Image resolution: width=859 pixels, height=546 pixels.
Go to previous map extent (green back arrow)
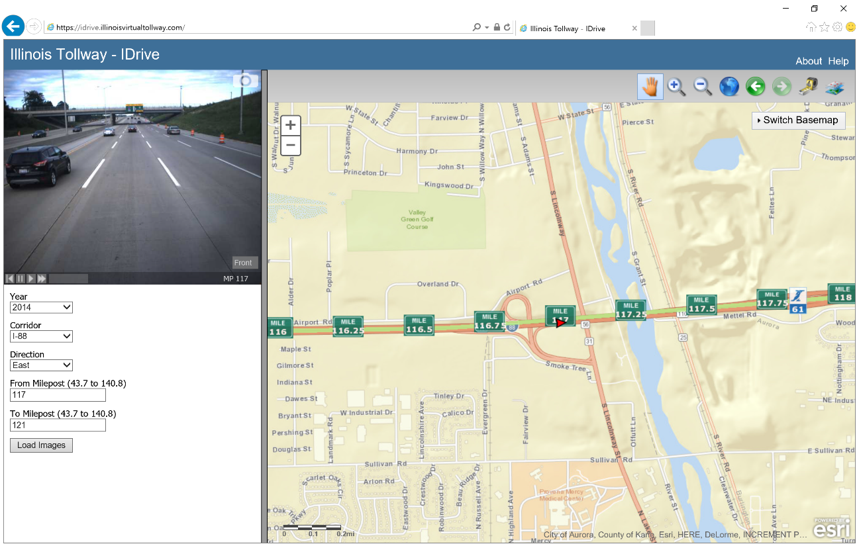point(756,87)
